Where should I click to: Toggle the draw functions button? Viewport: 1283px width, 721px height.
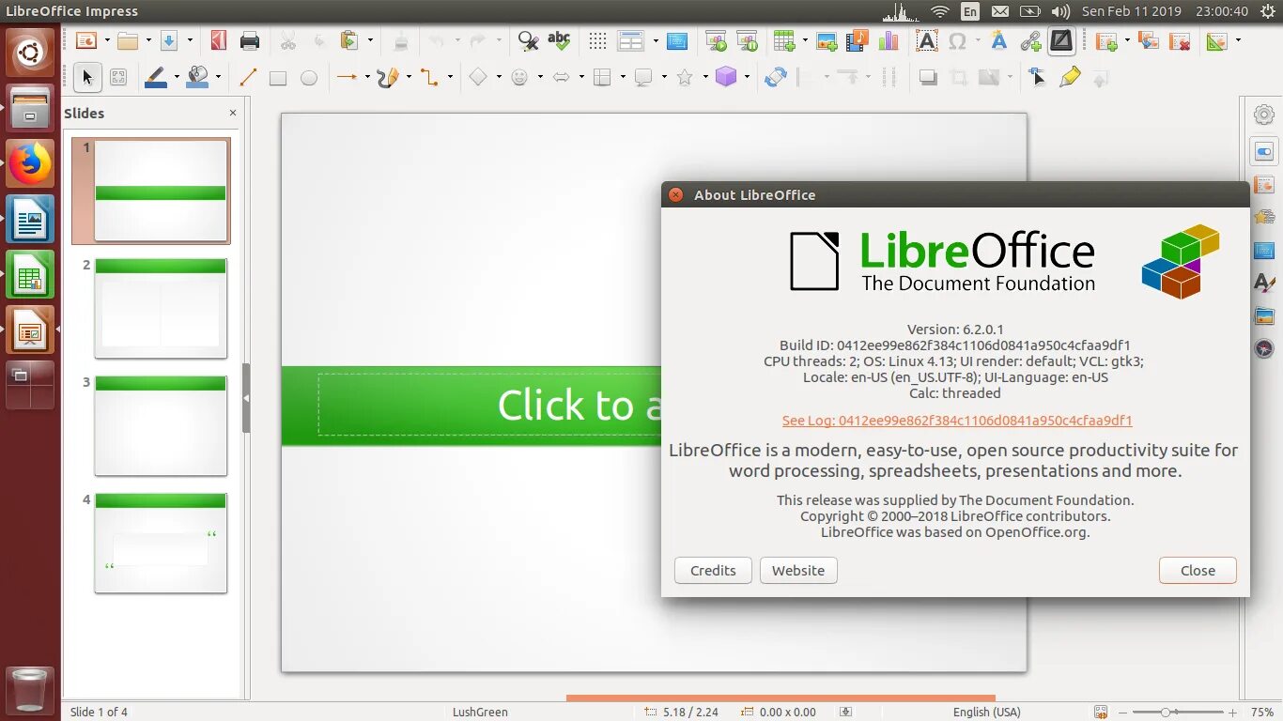pos(1061,40)
